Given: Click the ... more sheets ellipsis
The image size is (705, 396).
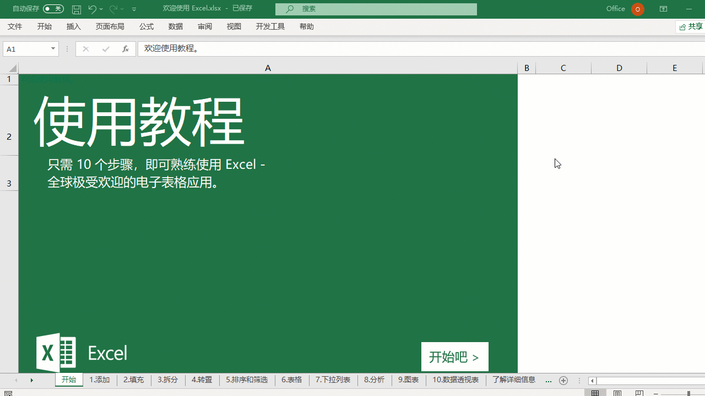Looking at the screenshot, I should click(548, 381).
